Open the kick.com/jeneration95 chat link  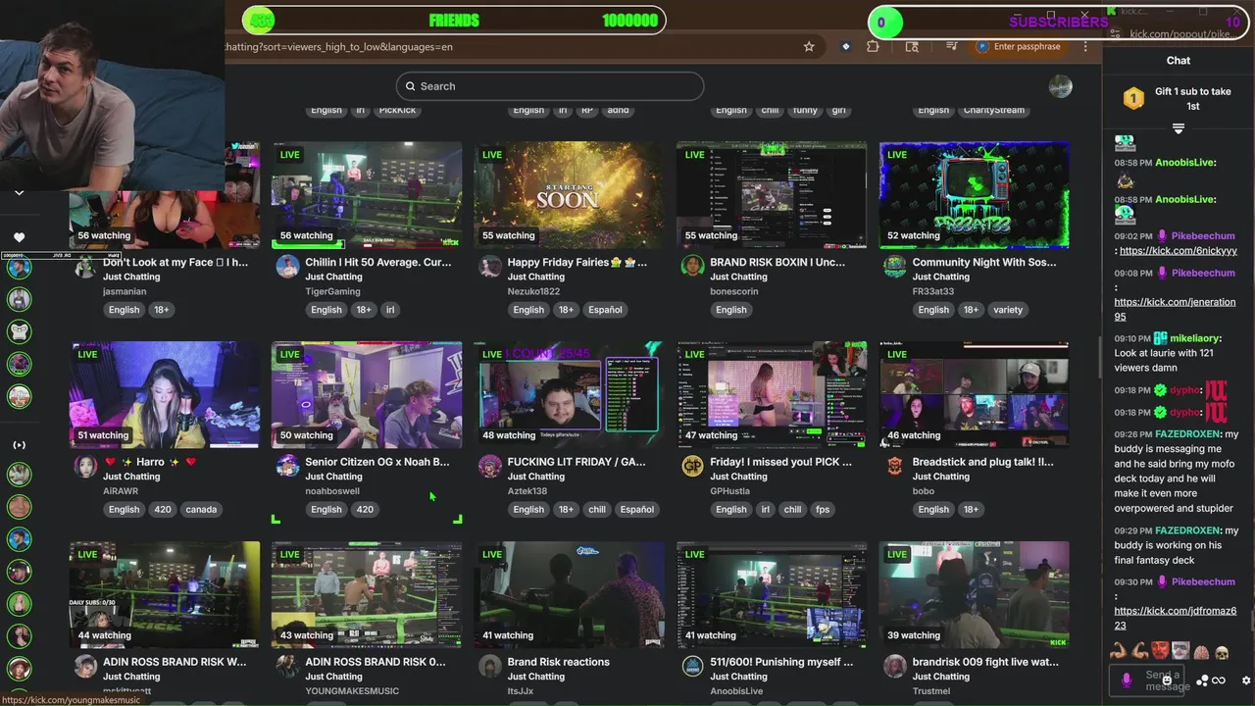(1175, 309)
